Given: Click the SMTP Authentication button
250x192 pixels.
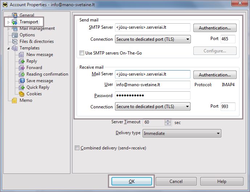Looking at the screenshot, I should (215, 28).
